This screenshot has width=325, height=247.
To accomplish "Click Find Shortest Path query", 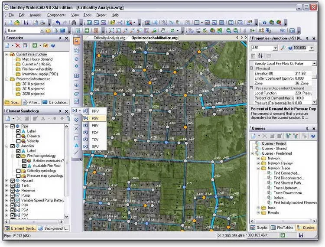I will (288, 183).
